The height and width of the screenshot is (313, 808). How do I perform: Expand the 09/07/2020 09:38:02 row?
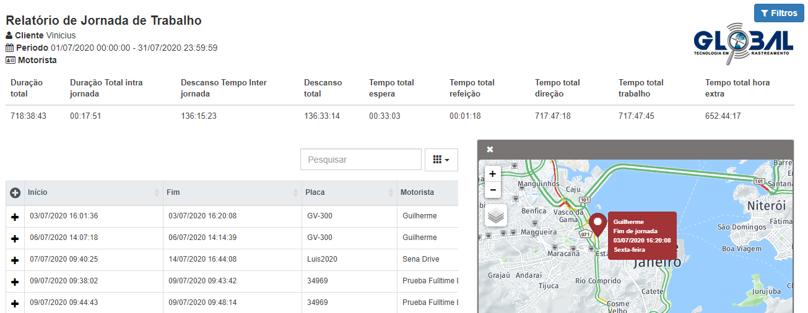click(15, 281)
